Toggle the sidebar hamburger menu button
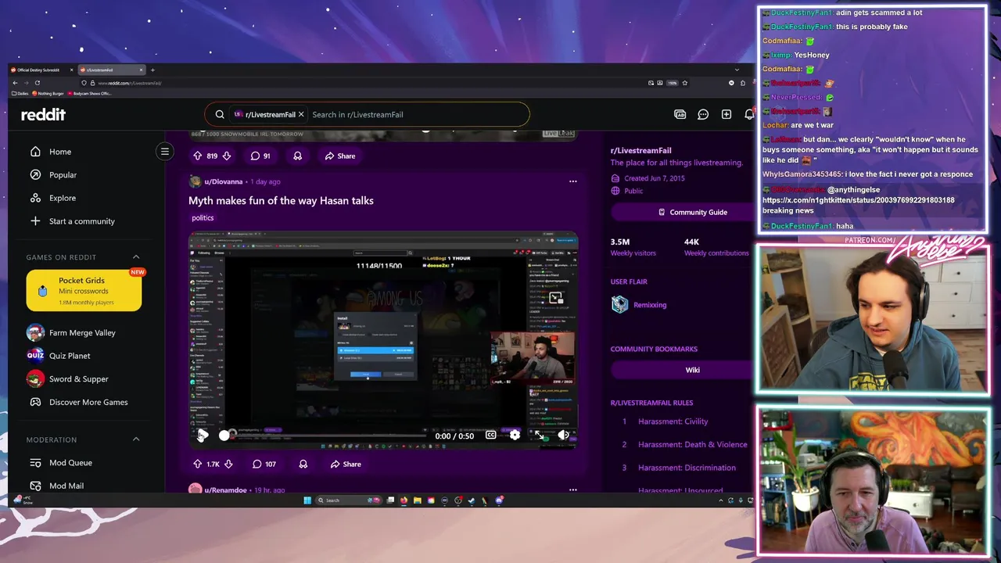This screenshot has height=563, width=1001. coord(164,152)
